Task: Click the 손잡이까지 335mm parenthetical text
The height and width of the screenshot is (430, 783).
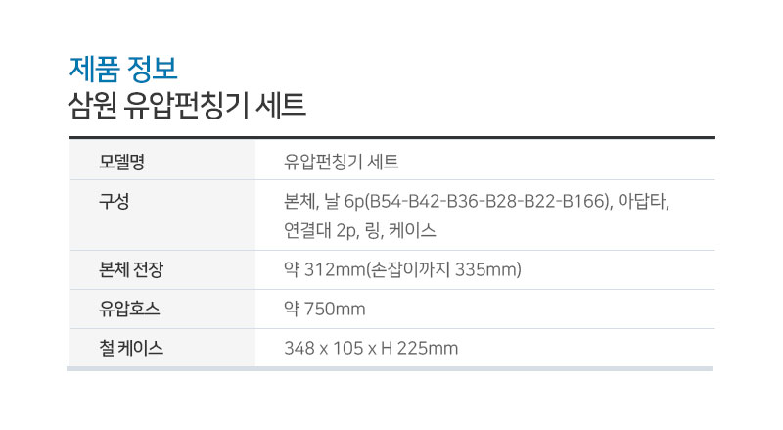Action: 445,269
